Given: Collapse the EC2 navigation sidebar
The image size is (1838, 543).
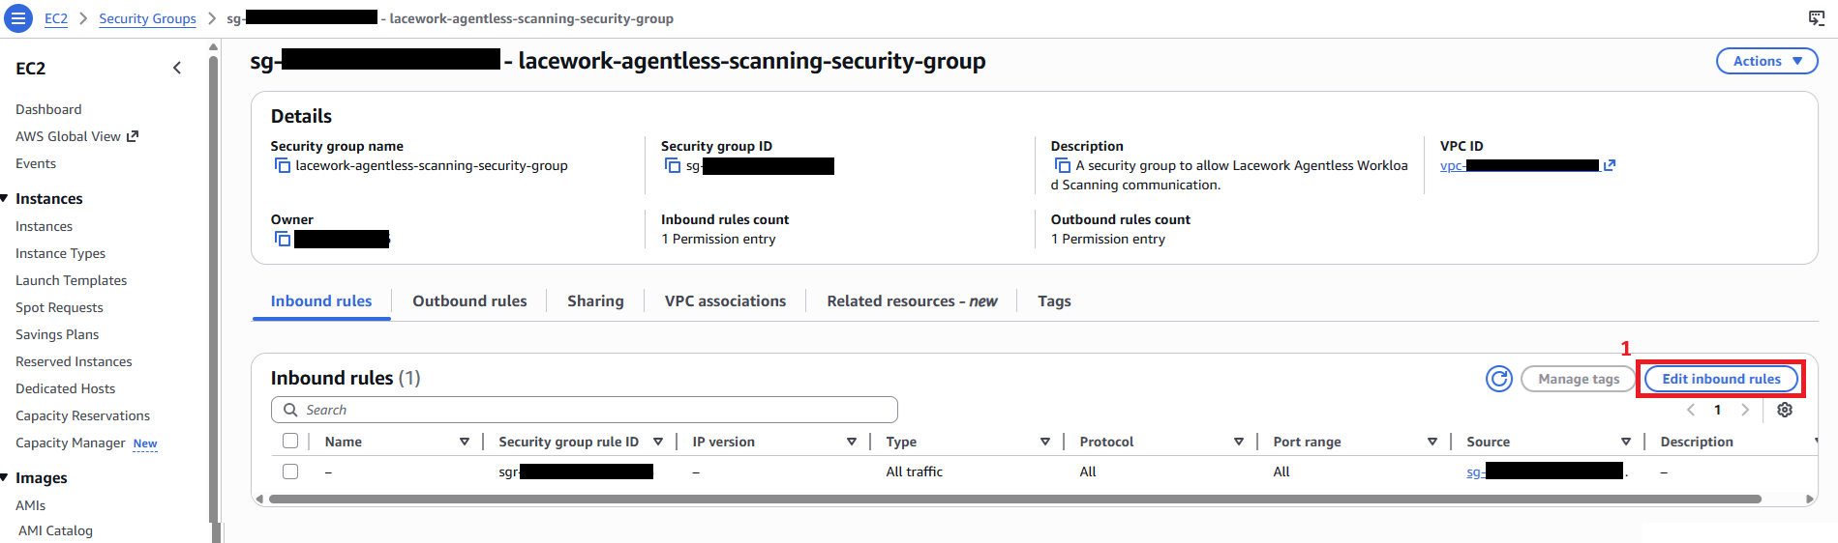Looking at the screenshot, I should tap(177, 68).
